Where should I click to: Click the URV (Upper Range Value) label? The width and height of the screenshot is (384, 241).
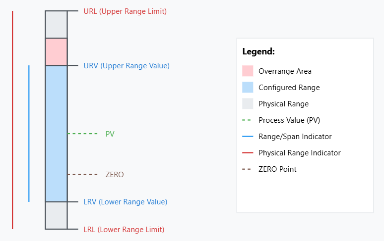[x=127, y=65]
